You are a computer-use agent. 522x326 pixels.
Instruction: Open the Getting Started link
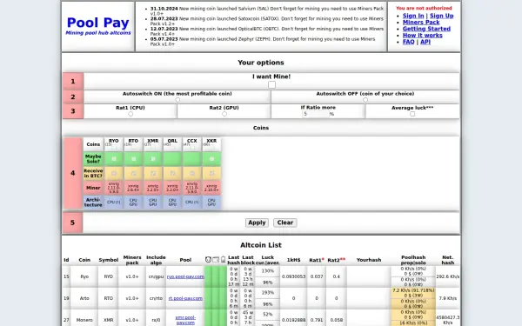coord(426,29)
